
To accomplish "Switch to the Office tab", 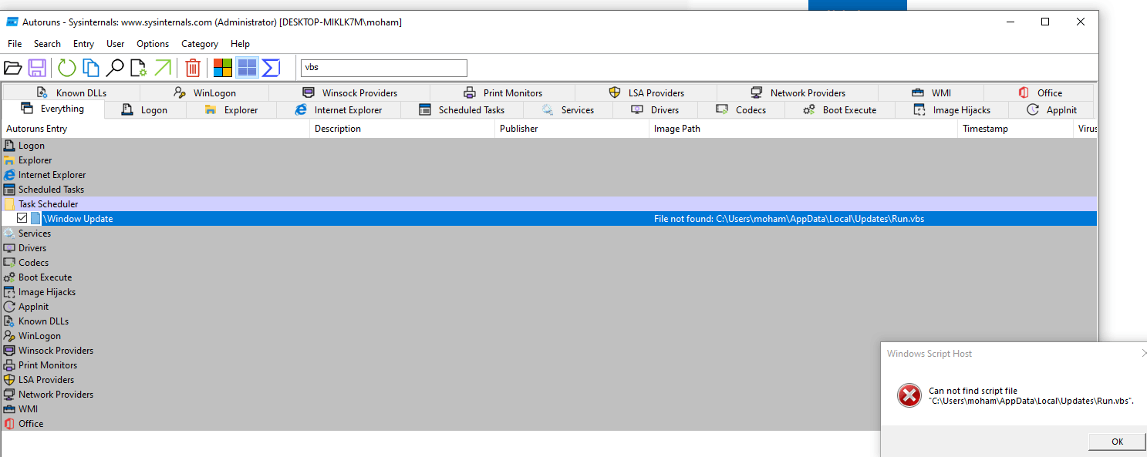I will click(1040, 92).
